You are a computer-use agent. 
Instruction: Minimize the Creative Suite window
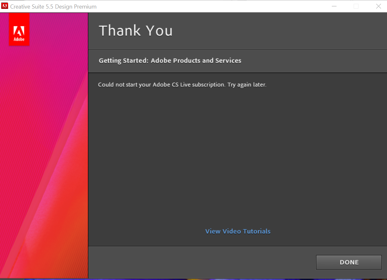pos(334,6)
